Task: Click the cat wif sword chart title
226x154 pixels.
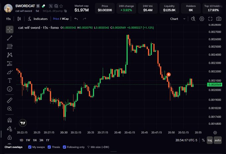Action: 38,28
